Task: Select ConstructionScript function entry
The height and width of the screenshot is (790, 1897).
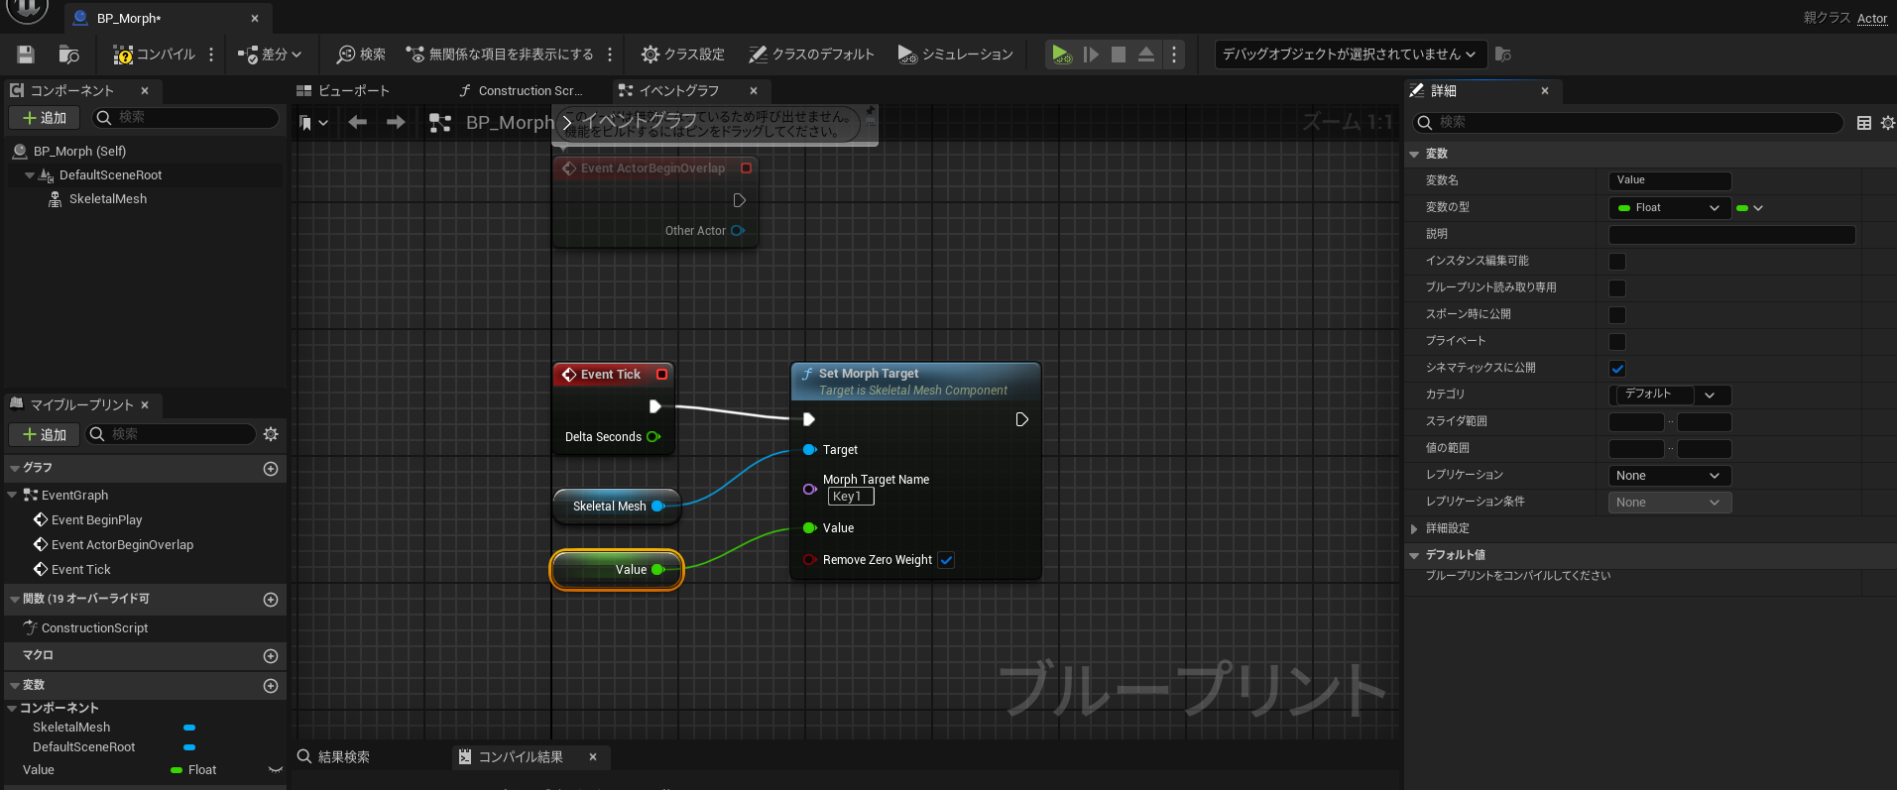Action: [94, 627]
